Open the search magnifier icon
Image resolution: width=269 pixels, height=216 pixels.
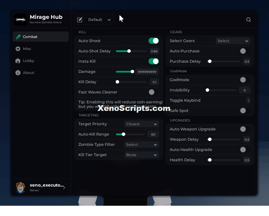pyautogui.click(x=248, y=20)
